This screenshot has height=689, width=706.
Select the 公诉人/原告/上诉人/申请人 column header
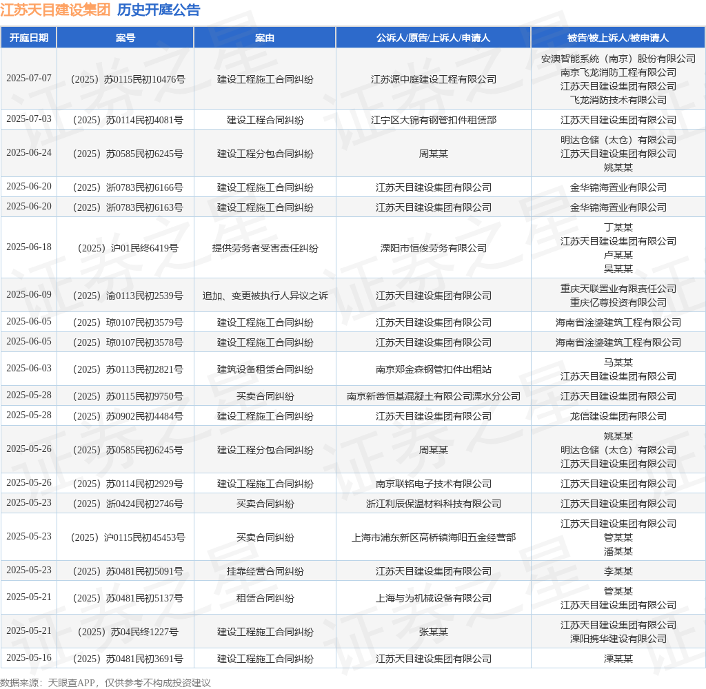click(433, 38)
